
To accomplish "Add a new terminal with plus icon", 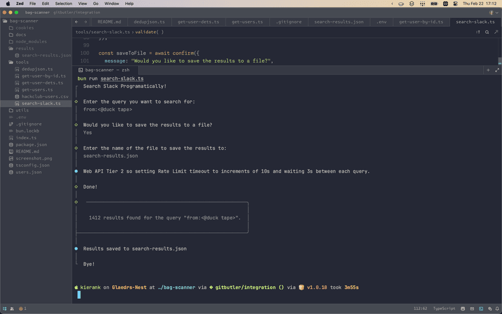I will pos(488,70).
